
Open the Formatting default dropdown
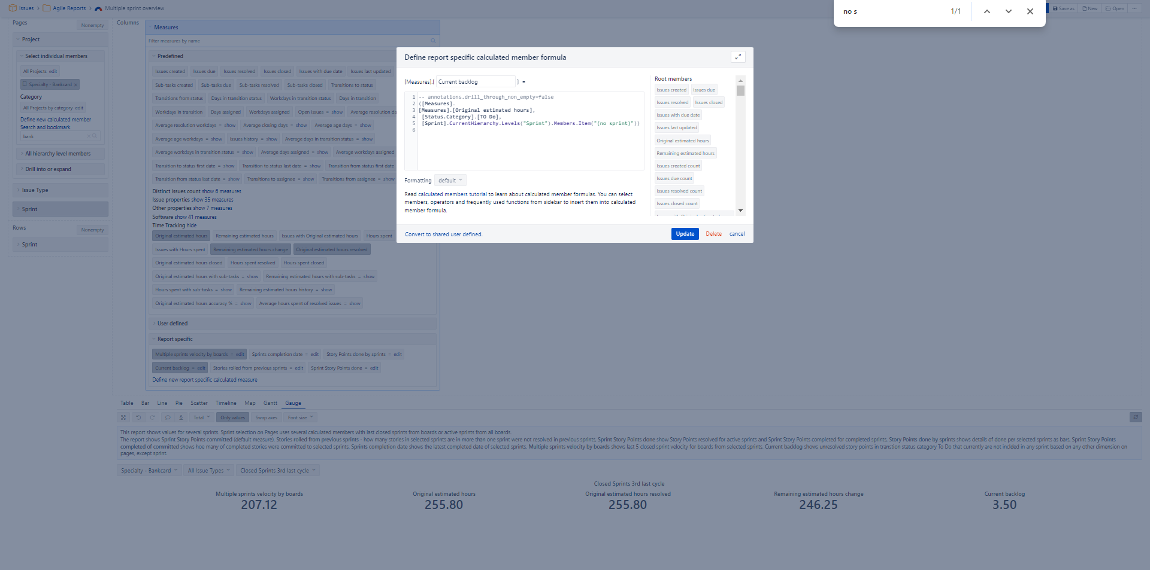pyautogui.click(x=450, y=180)
